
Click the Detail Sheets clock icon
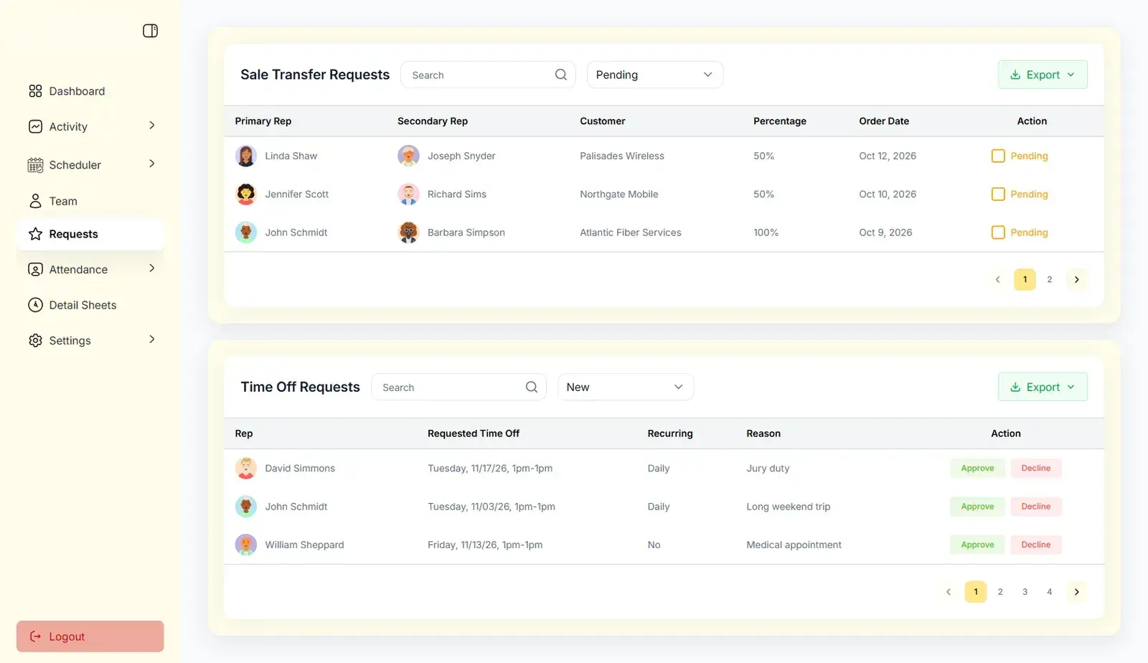[x=35, y=305]
